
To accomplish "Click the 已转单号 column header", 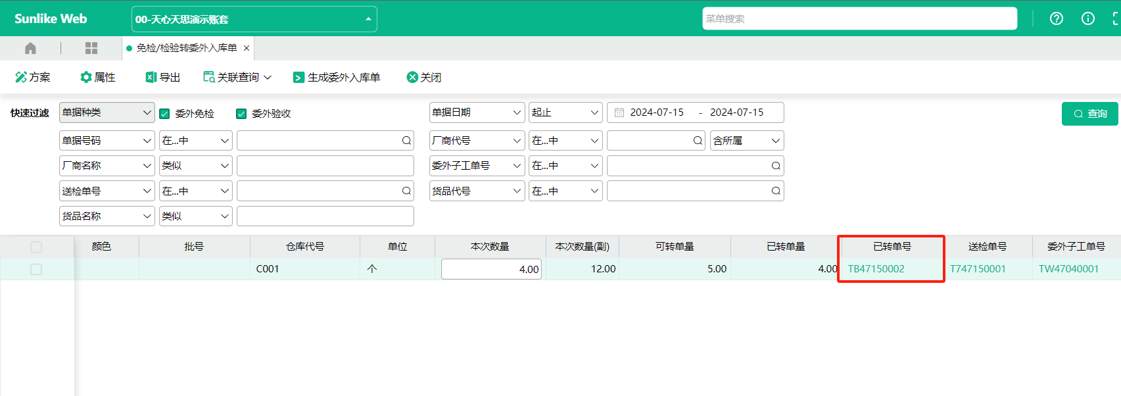I will 892,247.
